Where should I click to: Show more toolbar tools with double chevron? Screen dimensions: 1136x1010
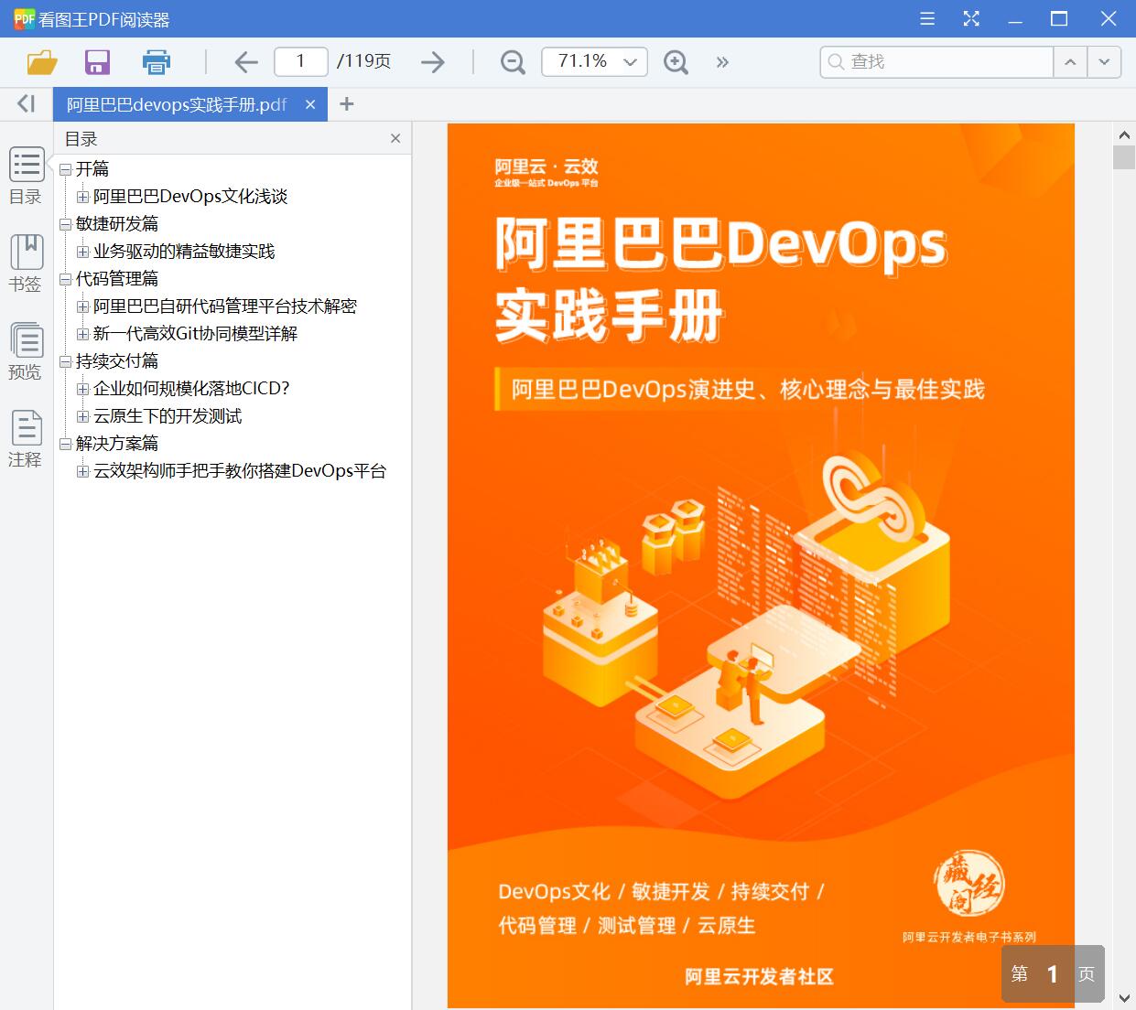coord(722,61)
